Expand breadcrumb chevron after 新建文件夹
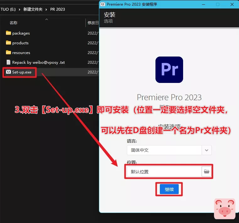 pyautogui.click(x=46, y=9)
